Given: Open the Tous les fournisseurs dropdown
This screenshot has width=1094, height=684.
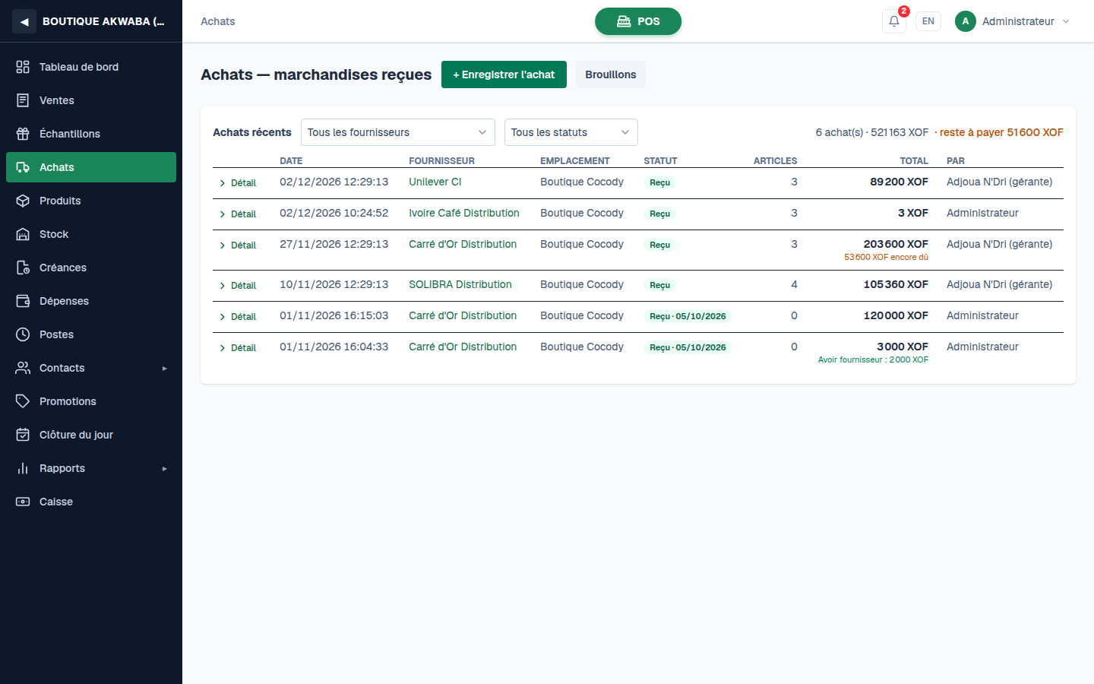Looking at the screenshot, I should tap(398, 132).
